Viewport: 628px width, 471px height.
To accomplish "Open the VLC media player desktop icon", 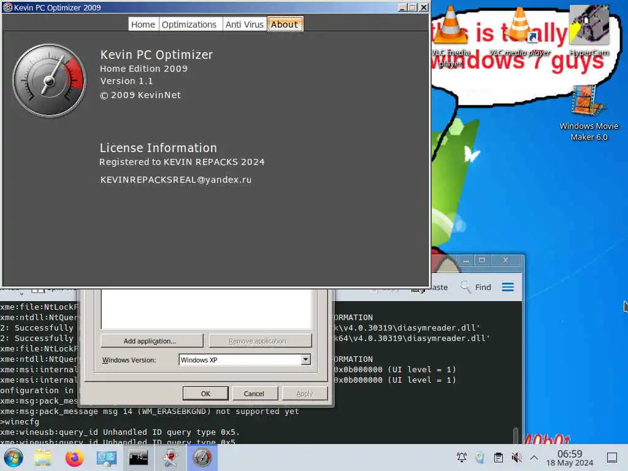I will (x=450, y=36).
